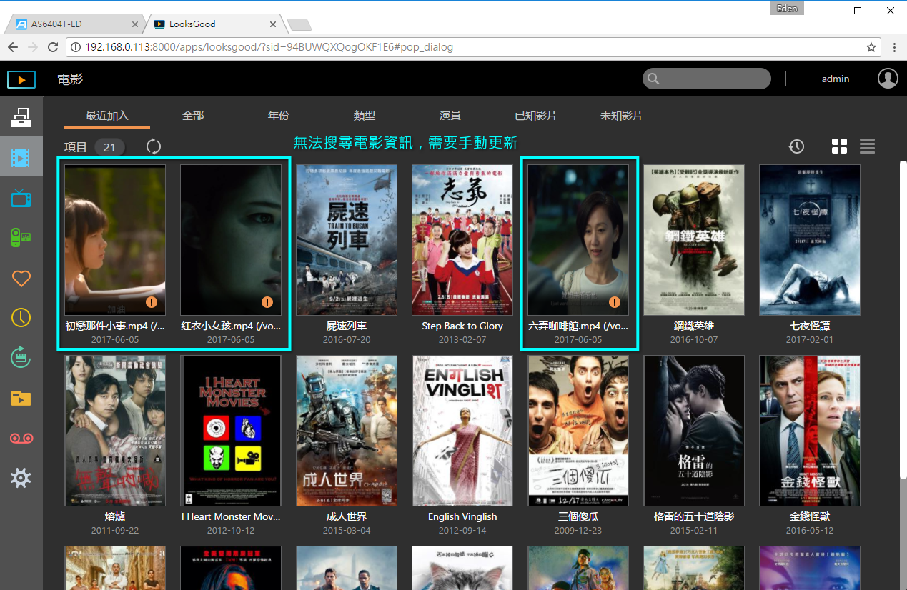This screenshot has width=907, height=590.
Task: Click the 金錢怪獸 title text
Action: (810, 516)
